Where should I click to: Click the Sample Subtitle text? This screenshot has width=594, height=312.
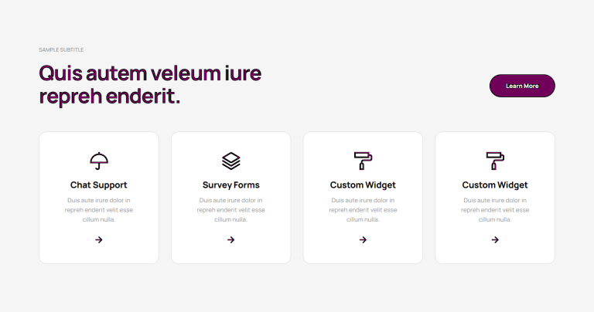[61, 49]
